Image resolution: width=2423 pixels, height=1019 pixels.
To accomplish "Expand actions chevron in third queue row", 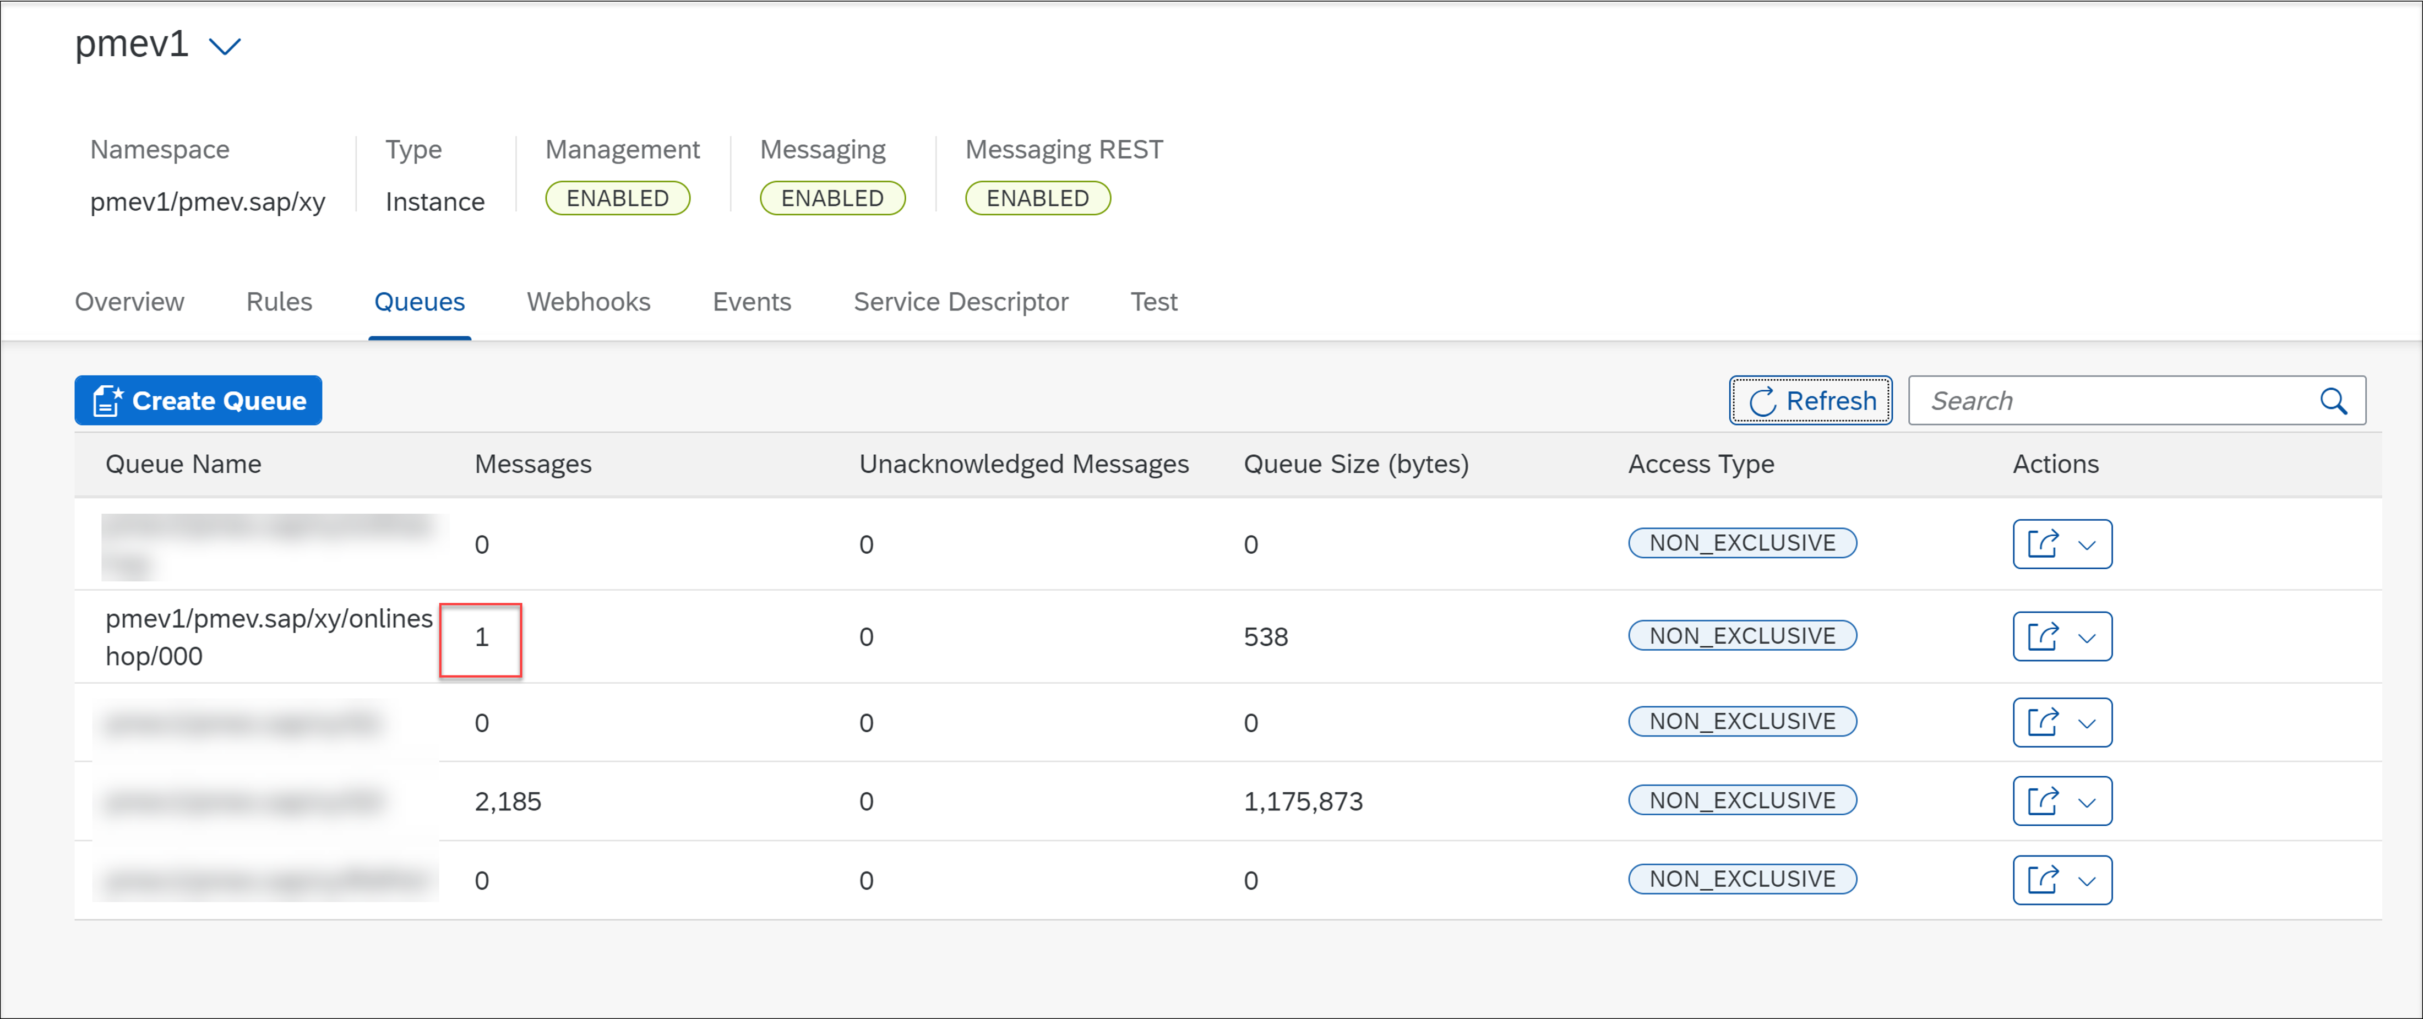I will (2087, 723).
